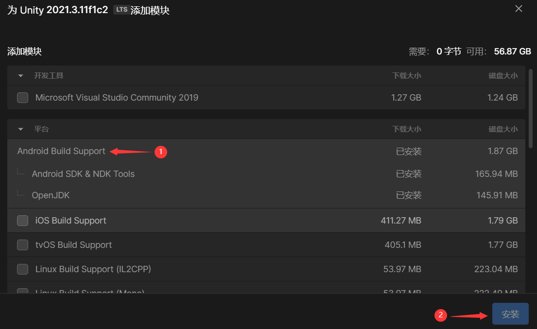
Task: Enable iOS Build Support checkbox
Action: (x=22, y=221)
